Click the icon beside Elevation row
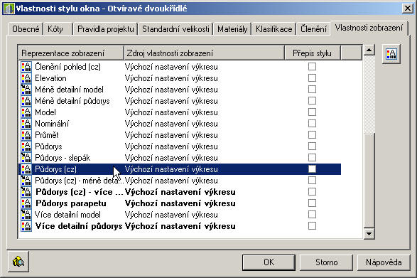417x278 pixels. click(x=26, y=78)
